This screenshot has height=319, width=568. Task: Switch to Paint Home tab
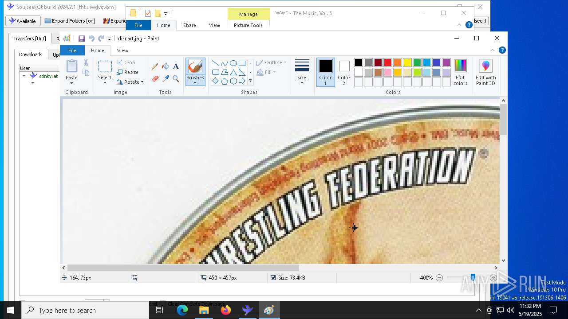click(98, 51)
